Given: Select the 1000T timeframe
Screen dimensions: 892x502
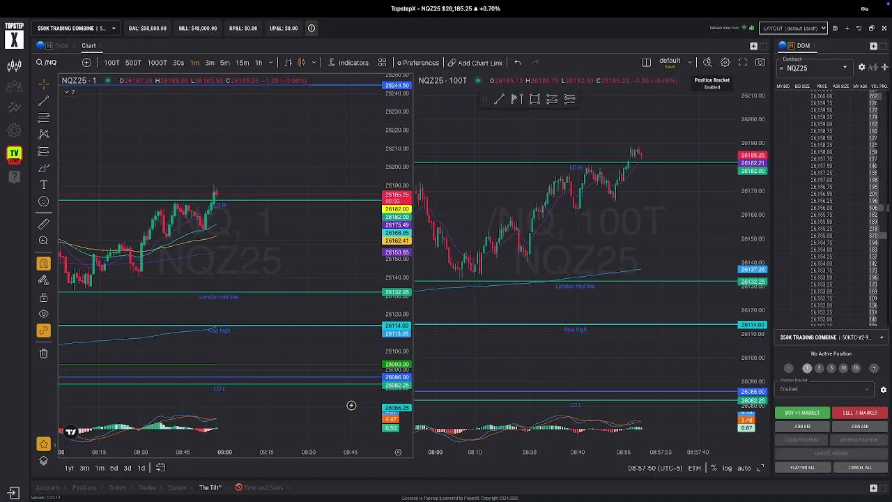Looking at the screenshot, I should tap(157, 63).
